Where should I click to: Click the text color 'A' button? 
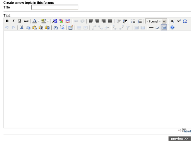click(x=34, y=21)
